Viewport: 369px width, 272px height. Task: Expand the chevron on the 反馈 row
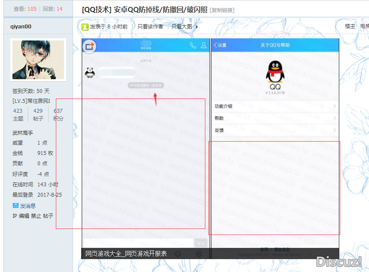pyautogui.click(x=334, y=130)
